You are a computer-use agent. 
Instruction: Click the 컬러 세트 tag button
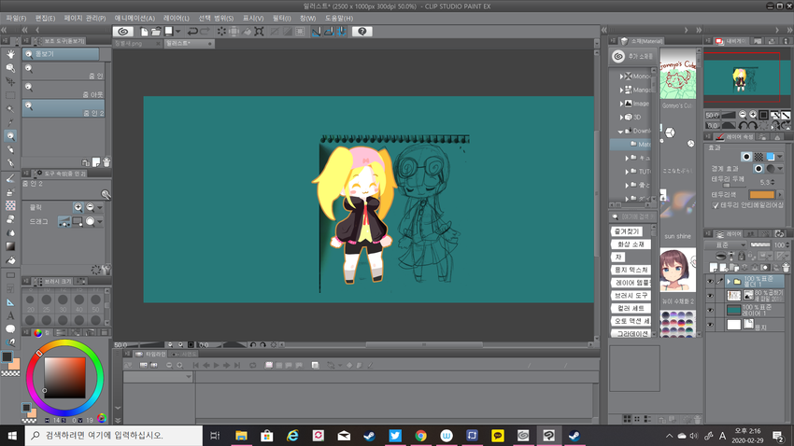pyautogui.click(x=631, y=308)
